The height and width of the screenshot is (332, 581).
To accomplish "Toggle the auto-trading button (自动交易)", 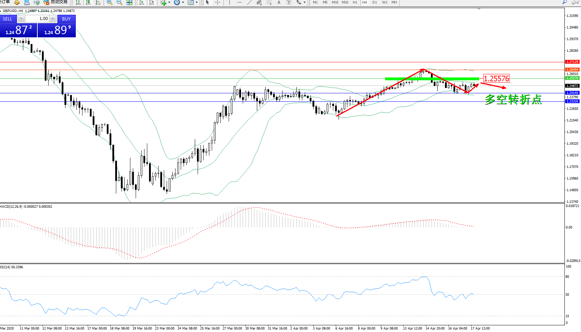I will click(56, 2).
